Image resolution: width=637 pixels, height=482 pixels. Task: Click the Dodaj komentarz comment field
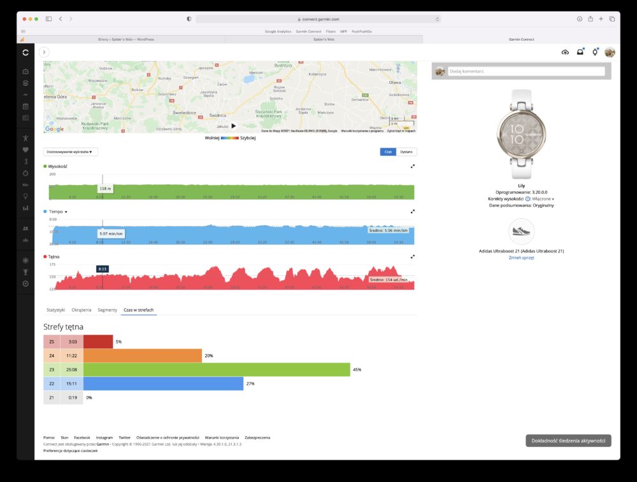click(x=526, y=71)
